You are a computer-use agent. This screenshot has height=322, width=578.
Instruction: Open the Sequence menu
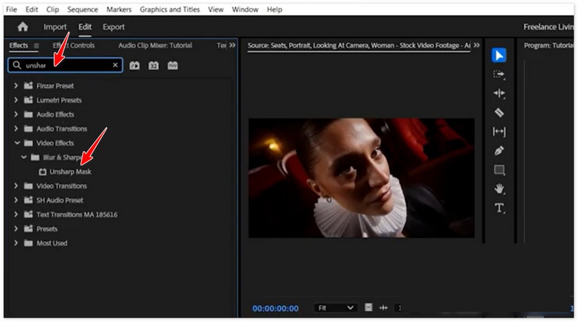(82, 9)
